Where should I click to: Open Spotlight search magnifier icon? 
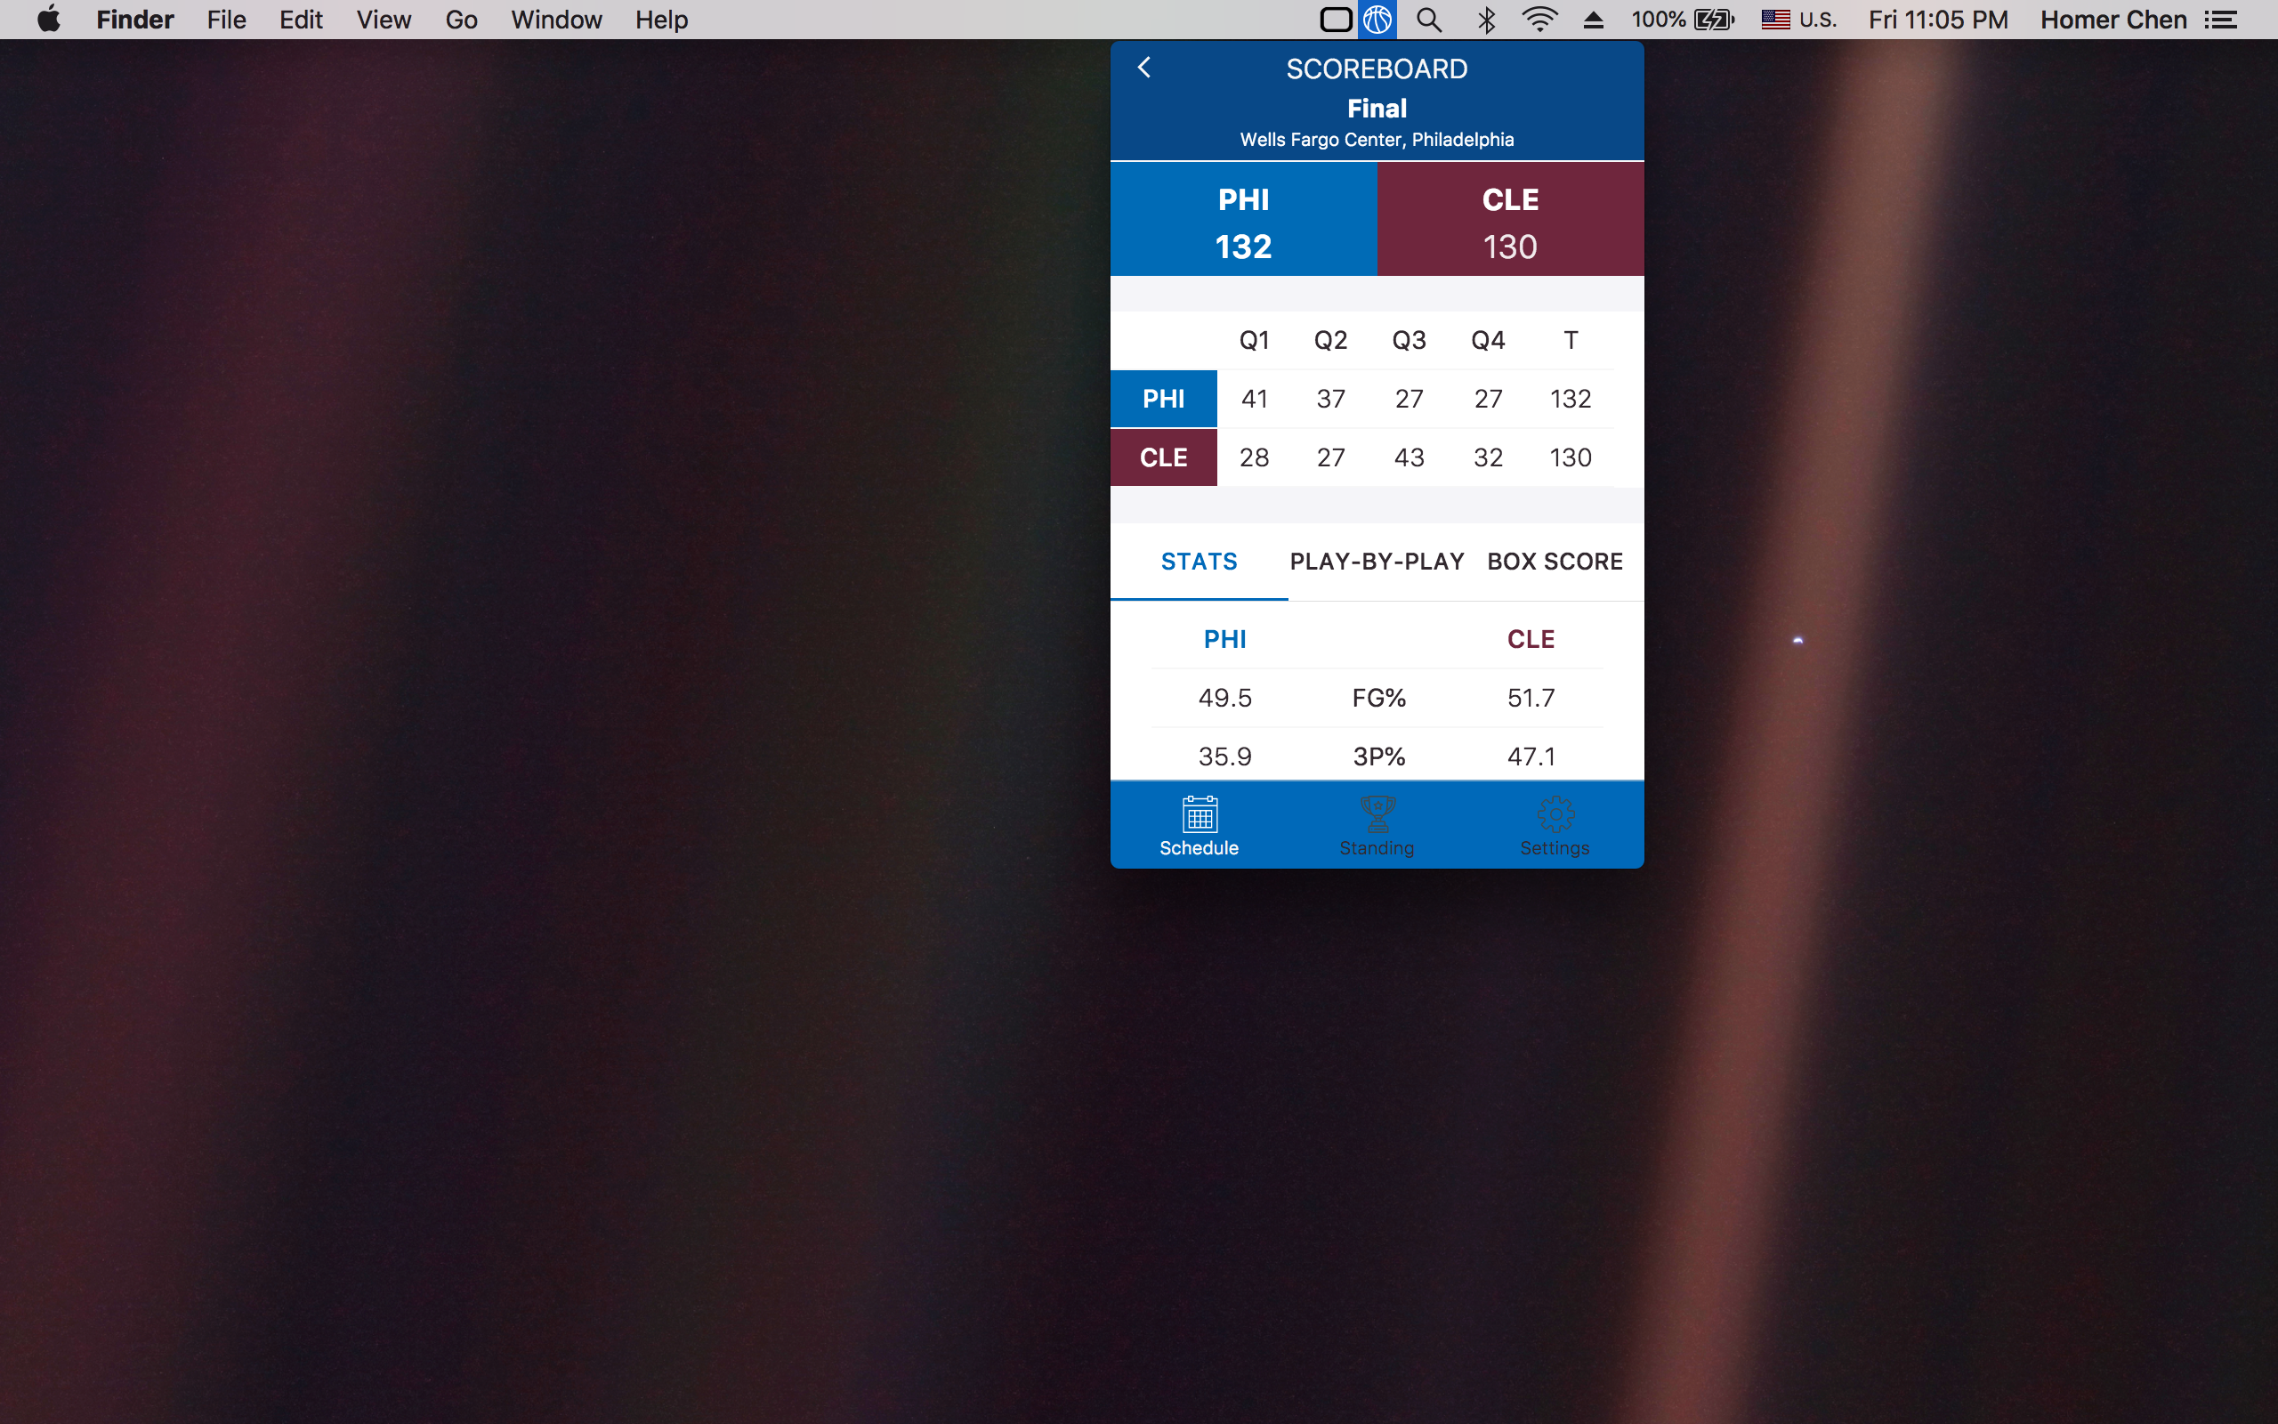click(x=1429, y=20)
